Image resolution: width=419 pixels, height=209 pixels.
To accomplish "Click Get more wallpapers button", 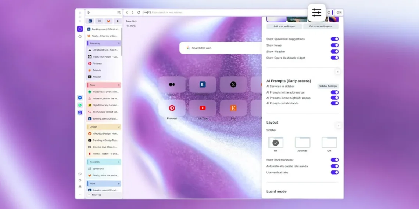I will click(320, 26).
